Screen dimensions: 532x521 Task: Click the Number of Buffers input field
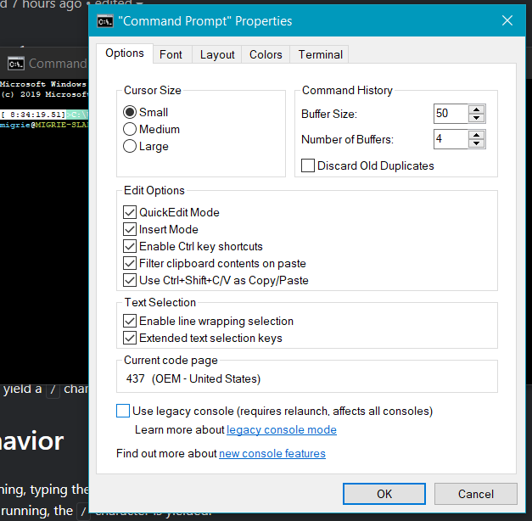(x=451, y=139)
